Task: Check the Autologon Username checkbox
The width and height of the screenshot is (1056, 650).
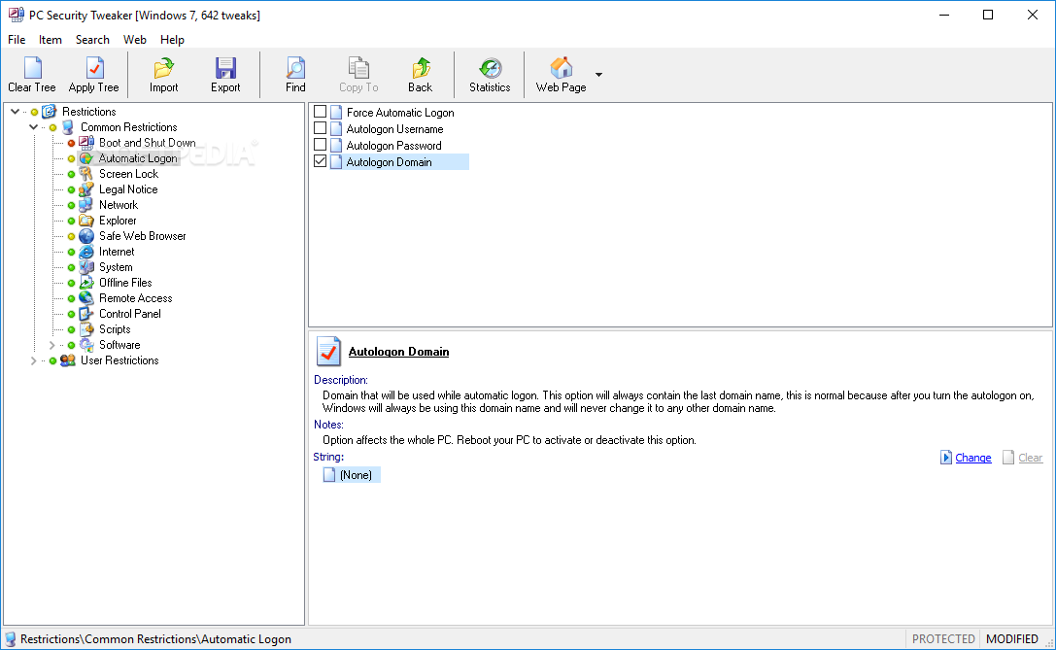Action: pos(320,128)
